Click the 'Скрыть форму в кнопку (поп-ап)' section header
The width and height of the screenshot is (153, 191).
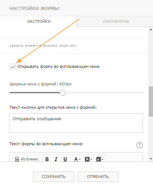pyautogui.click(x=43, y=46)
